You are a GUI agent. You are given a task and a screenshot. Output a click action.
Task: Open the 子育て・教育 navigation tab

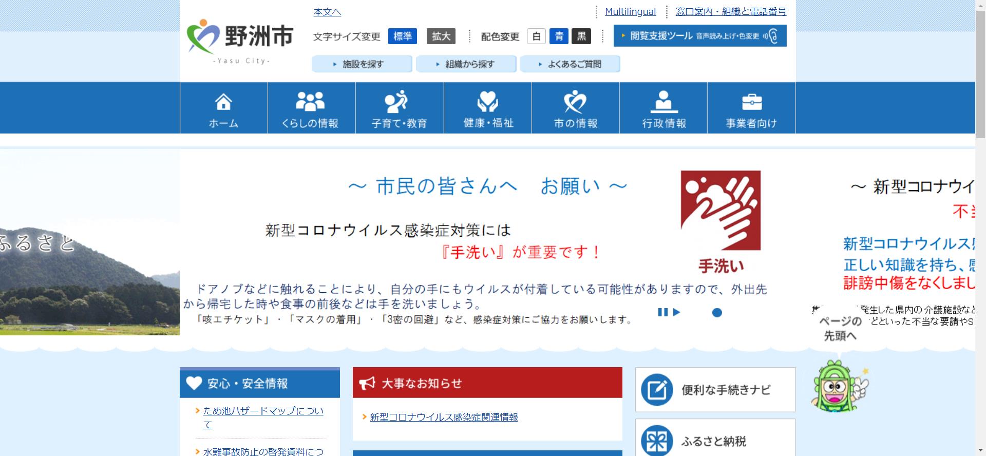(x=400, y=108)
